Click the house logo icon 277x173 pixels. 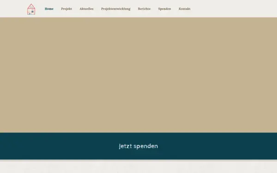tap(31, 9)
